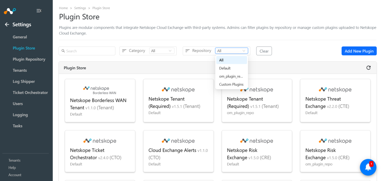Click the Repository filter icon
The height and width of the screenshot is (181, 381).
click(188, 51)
